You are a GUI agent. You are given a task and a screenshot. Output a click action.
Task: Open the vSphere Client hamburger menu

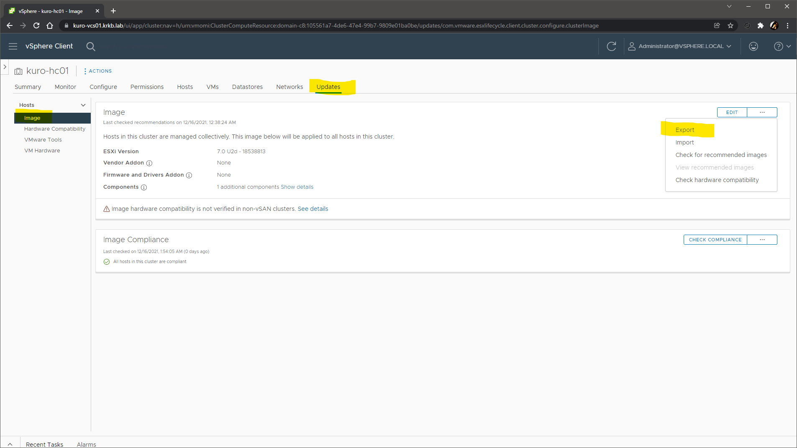13,46
